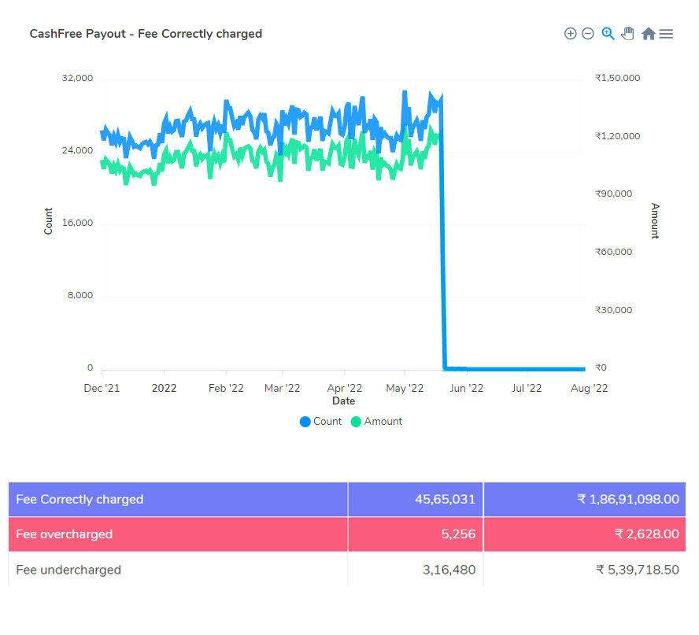Click the ₹0 amount axis label
The width and height of the screenshot is (699, 635).
(601, 367)
